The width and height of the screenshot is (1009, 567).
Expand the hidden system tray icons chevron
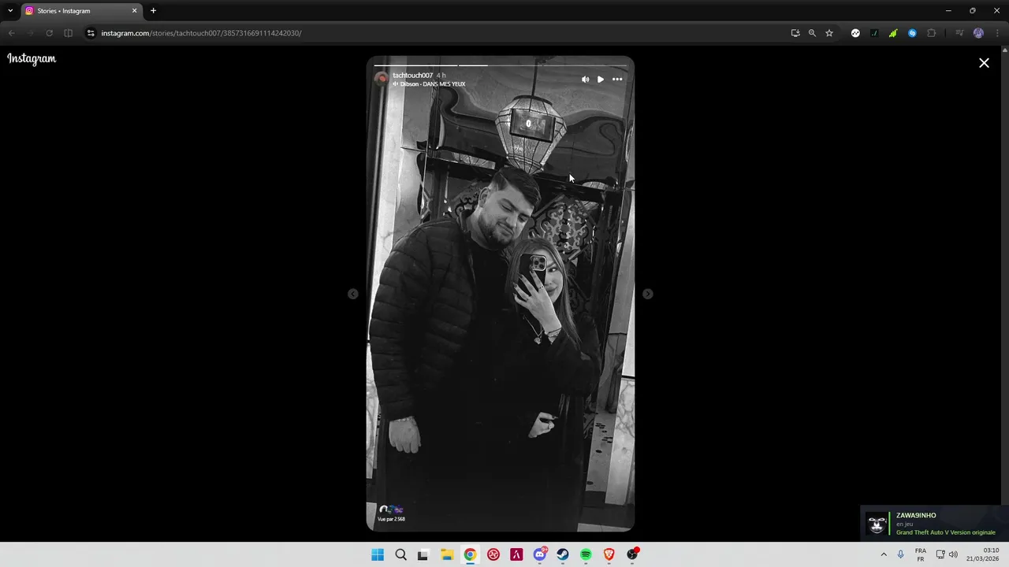883,555
